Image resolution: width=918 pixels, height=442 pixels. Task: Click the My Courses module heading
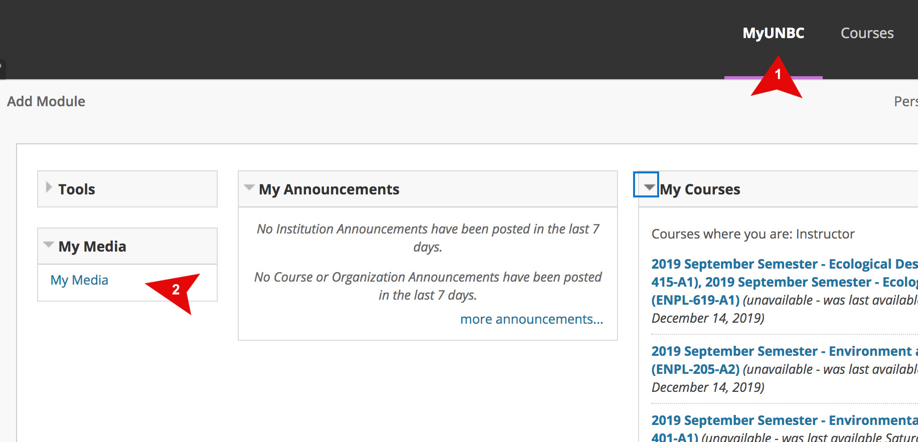tap(700, 189)
